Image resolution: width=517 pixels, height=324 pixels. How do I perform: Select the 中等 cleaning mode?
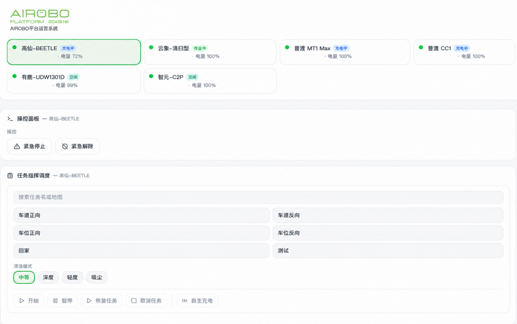point(24,278)
